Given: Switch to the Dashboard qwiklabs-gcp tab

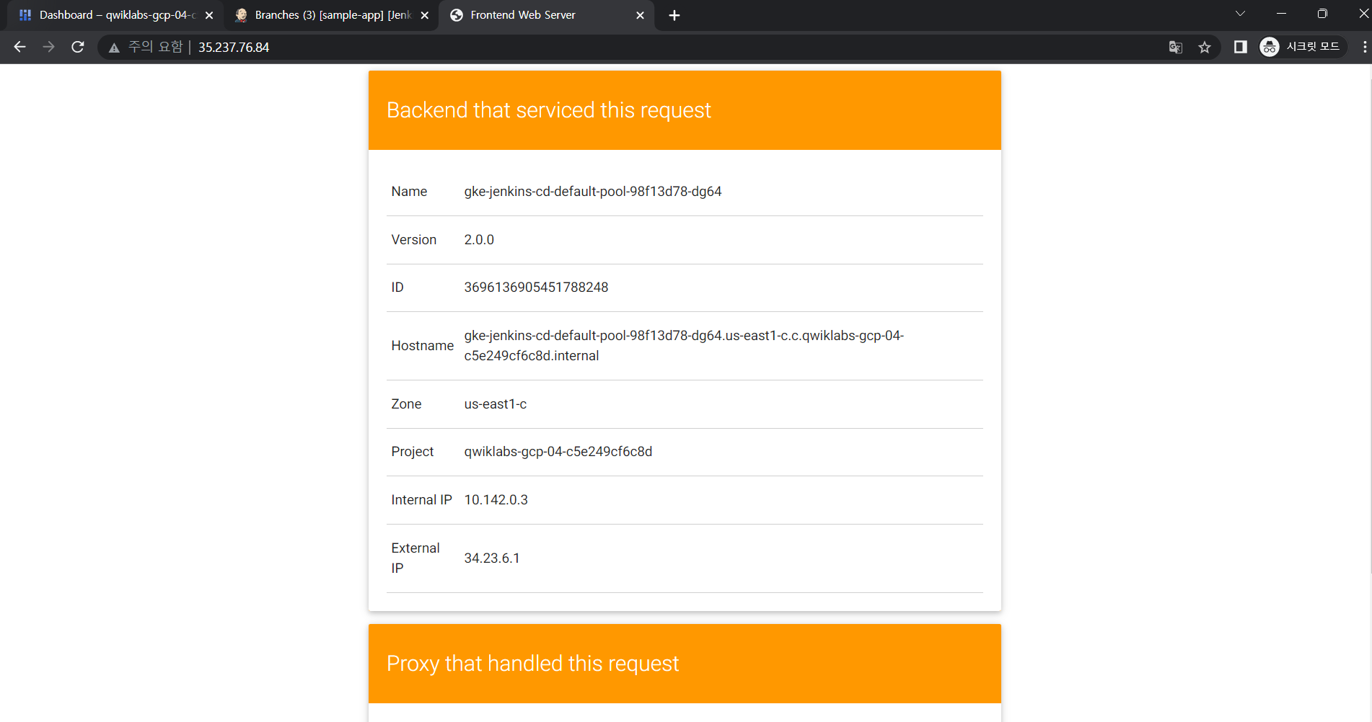Looking at the screenshot, I should coord(117,15).
